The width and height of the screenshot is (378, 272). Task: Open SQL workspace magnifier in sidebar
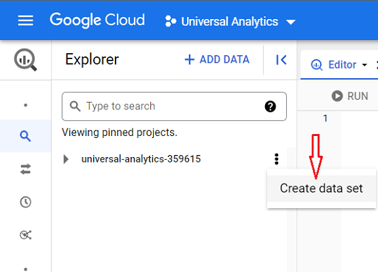tap(25, 136)
